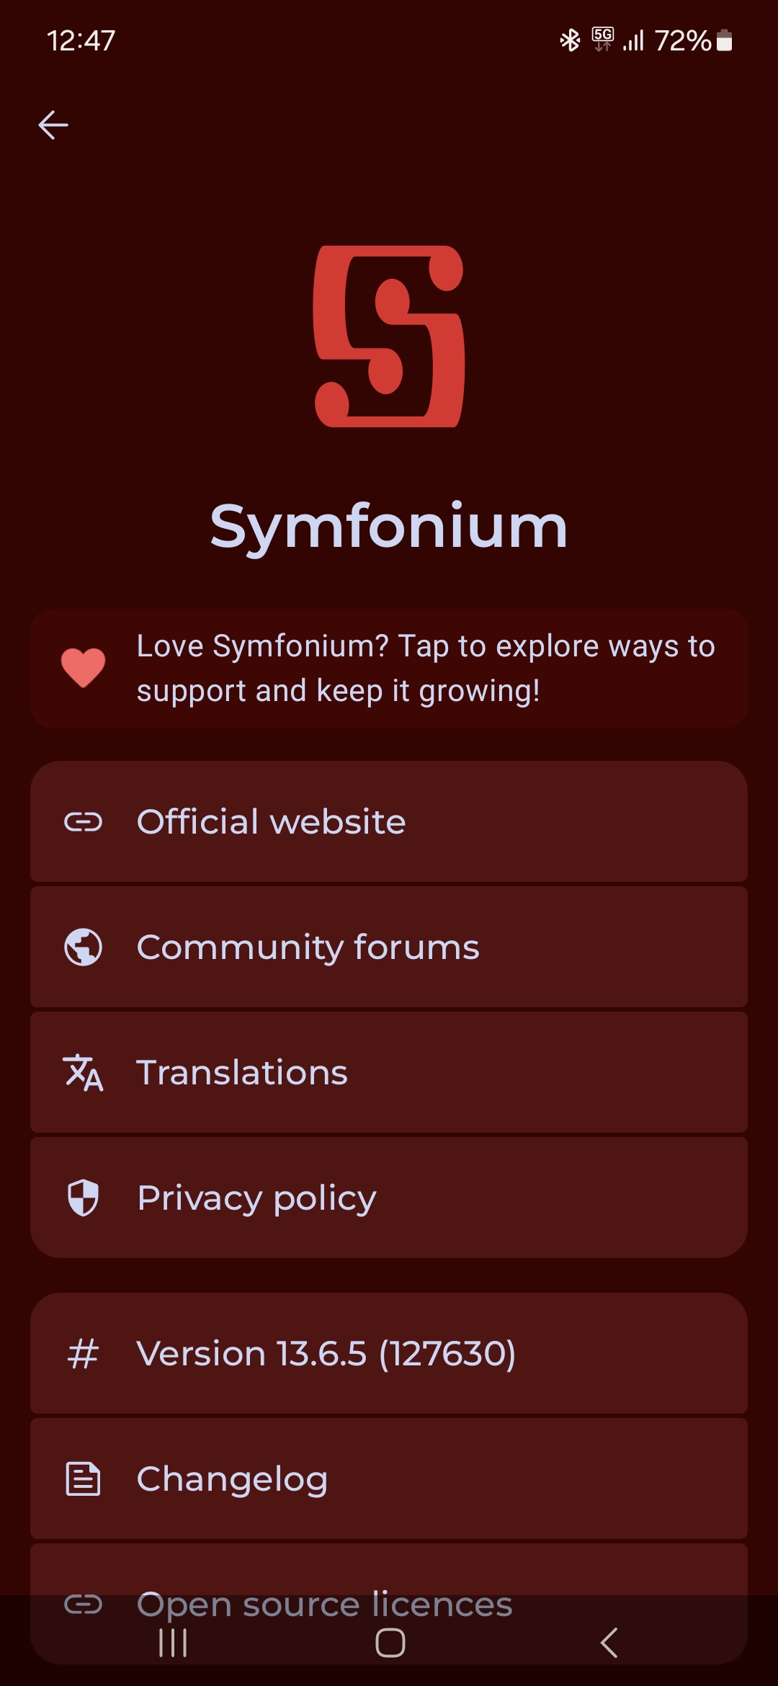
Task: Click the link icon beside Official website
Action: [x=84, y=822]
